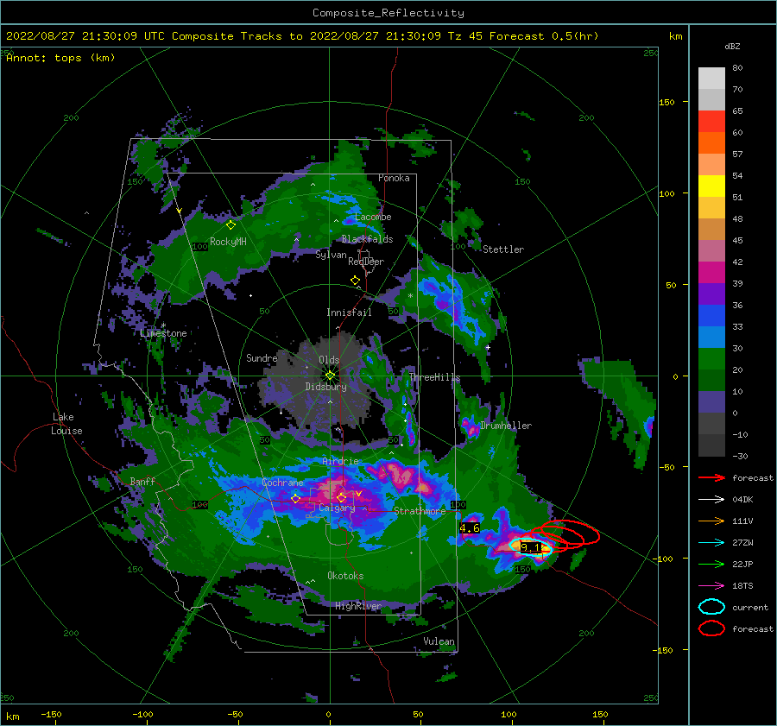
Task: Click the Limestone label
Action: click(163, 333)
